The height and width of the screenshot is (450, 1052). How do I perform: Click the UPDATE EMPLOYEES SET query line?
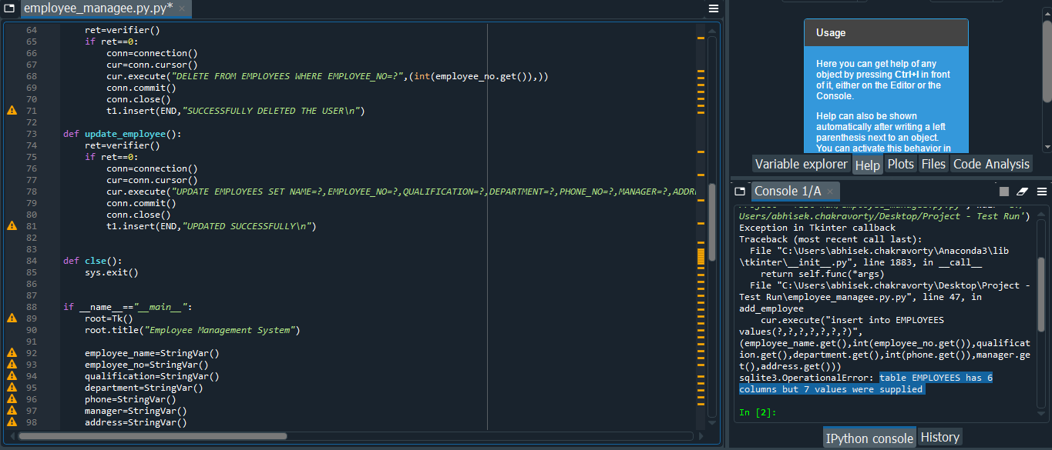pyautogui.click(x=401, y=192)
